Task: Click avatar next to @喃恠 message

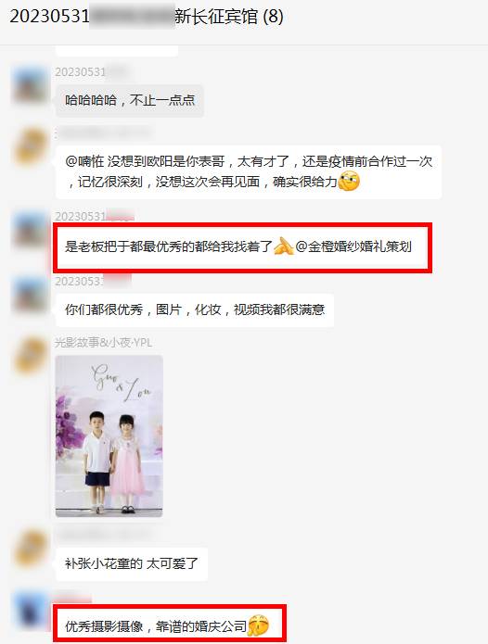Action: (x=30, y=146)
